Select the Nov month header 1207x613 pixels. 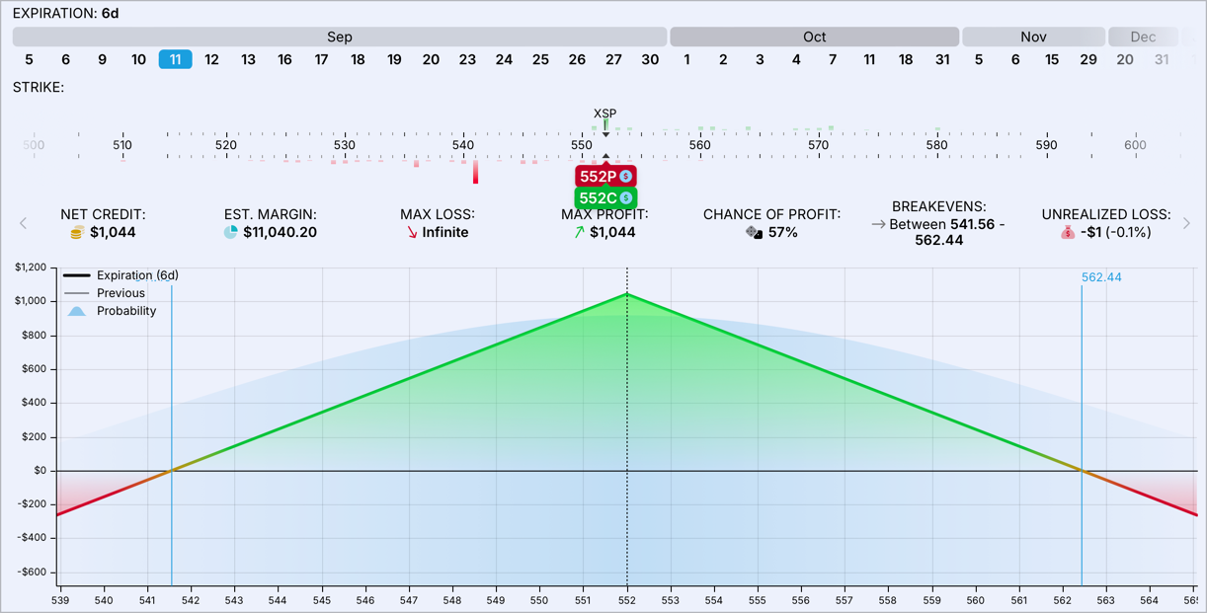tap(1033, 37)
